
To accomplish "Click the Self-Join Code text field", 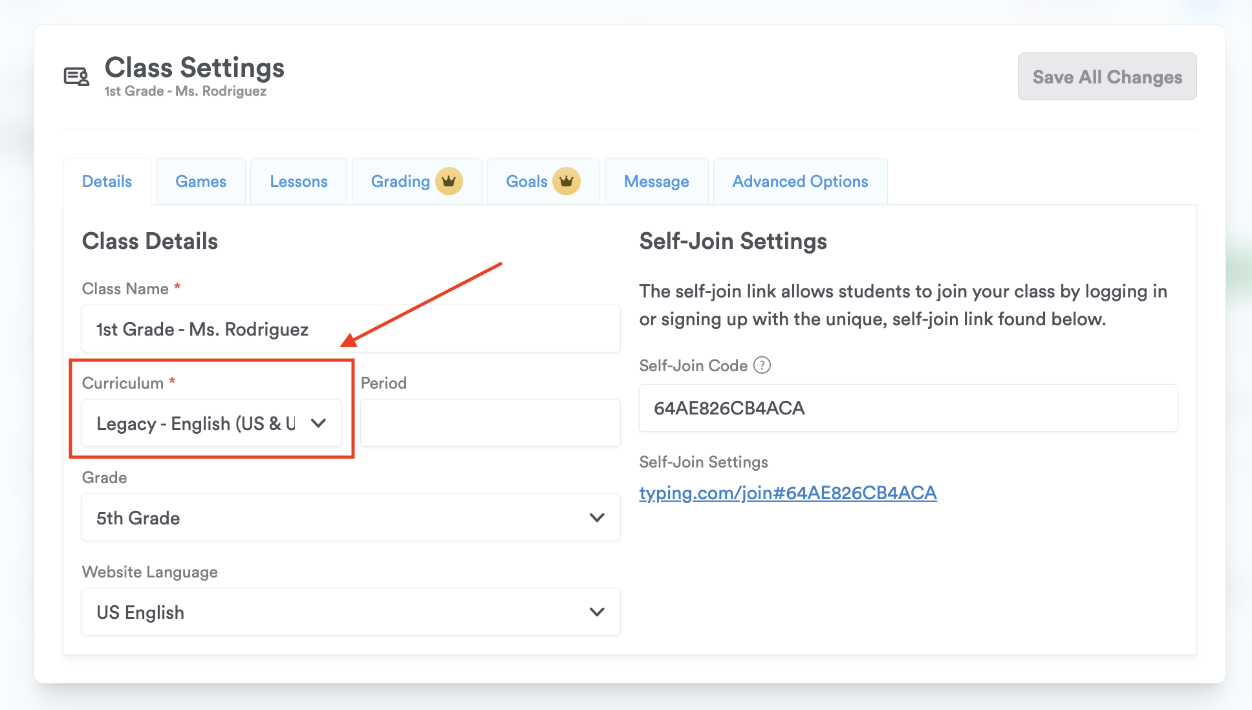I will pyautogui.click(x=908, y=409).
